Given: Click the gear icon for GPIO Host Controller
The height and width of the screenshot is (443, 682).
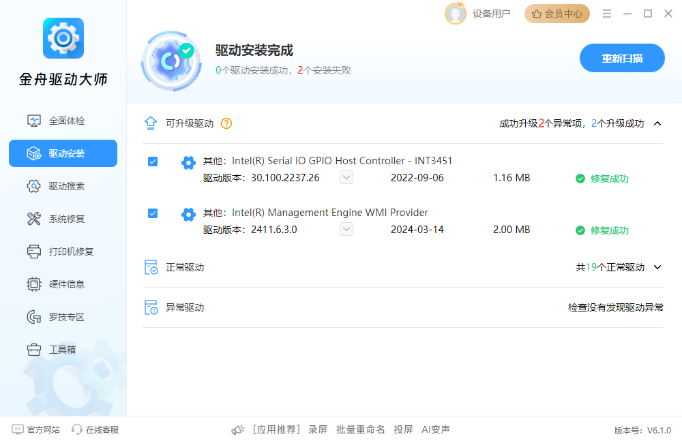Looking at the screenshot, I should 188,162.
